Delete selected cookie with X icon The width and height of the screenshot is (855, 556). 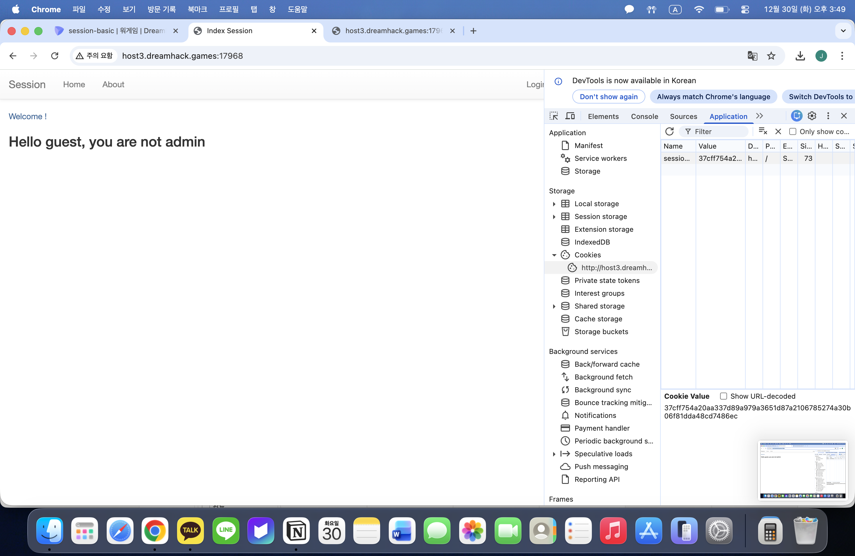click(x=778, y=131)
